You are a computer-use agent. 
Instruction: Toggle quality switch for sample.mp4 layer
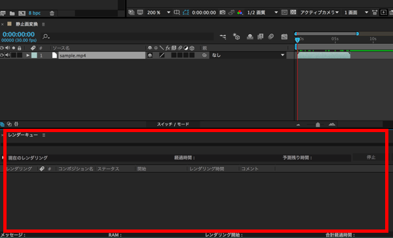pos(162,56)
